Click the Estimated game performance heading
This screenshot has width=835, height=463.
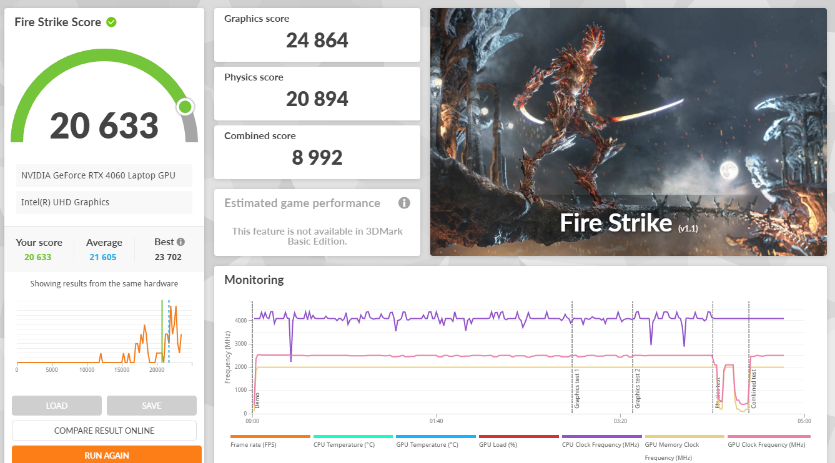[x=302, y=203]
